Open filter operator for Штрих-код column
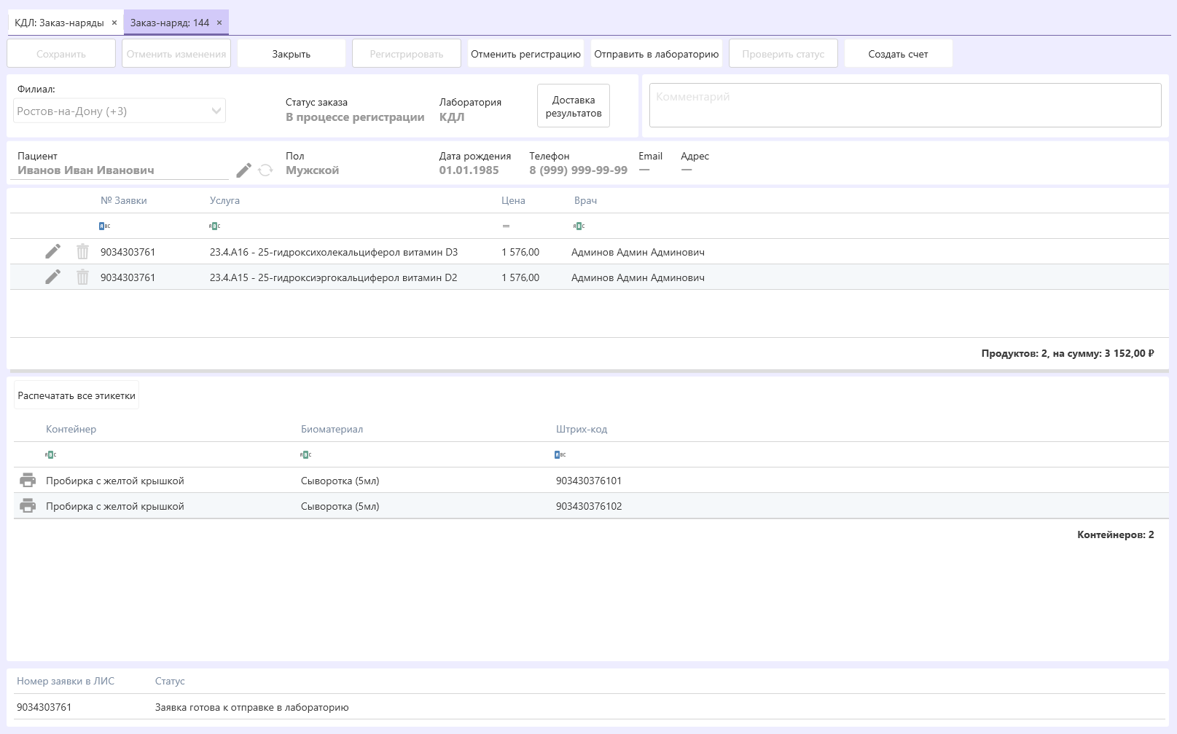This screenshot has width=1177, height=734. click(560, 455)
